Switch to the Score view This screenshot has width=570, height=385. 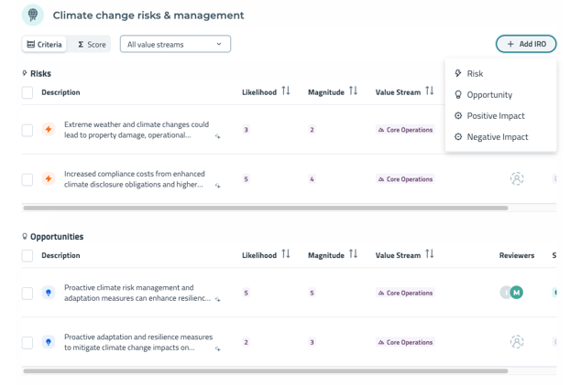click(x=91, y=44)
